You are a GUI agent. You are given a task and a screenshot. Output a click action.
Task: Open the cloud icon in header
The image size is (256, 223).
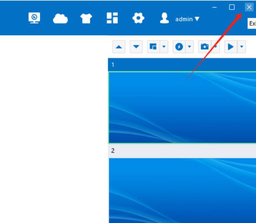[x=60, y=18]
